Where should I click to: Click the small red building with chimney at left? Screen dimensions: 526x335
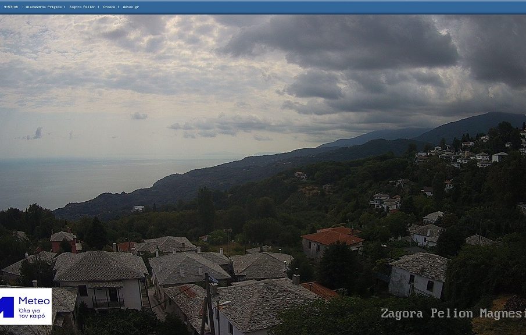[x=63, y=240]
